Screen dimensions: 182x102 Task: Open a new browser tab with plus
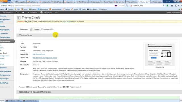coord(167,2)
